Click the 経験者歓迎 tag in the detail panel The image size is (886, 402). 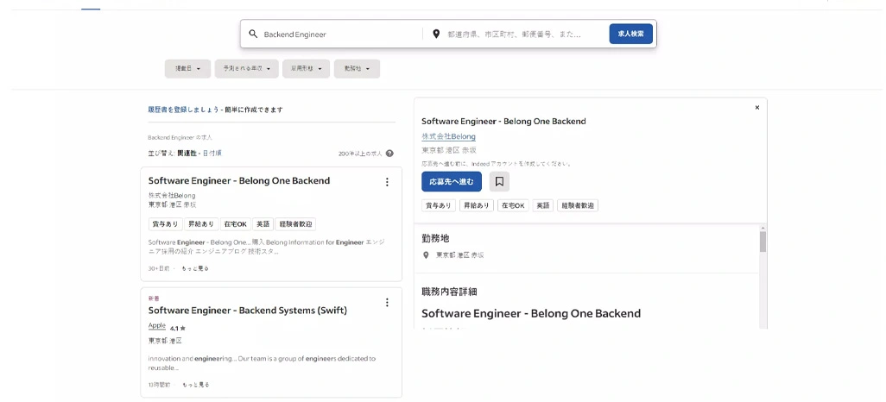[x=578, y=205]
